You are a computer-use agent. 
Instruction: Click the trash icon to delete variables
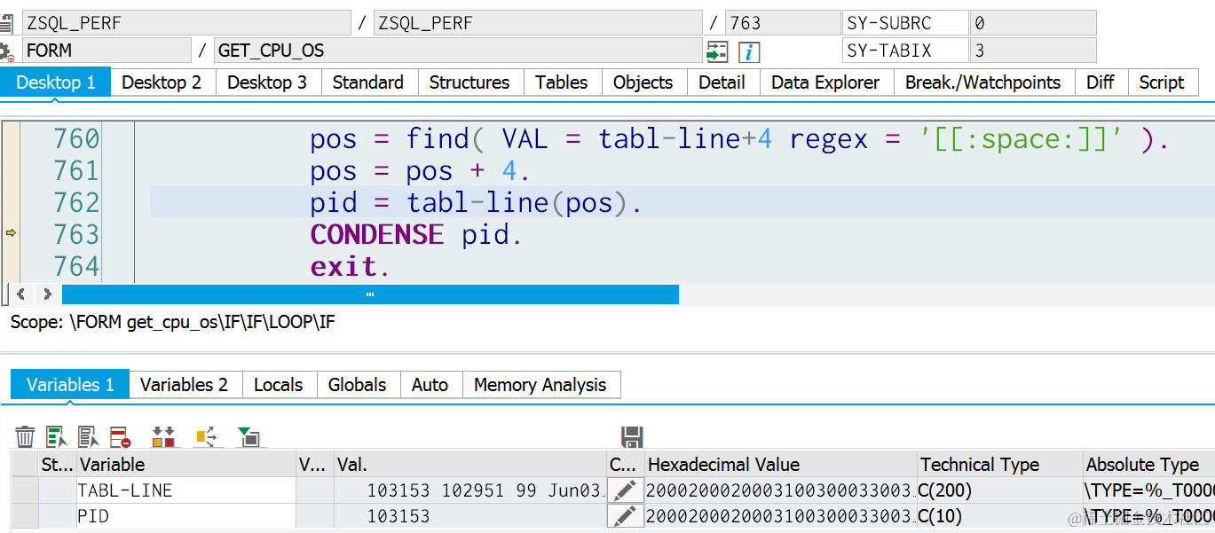[26, 436]
